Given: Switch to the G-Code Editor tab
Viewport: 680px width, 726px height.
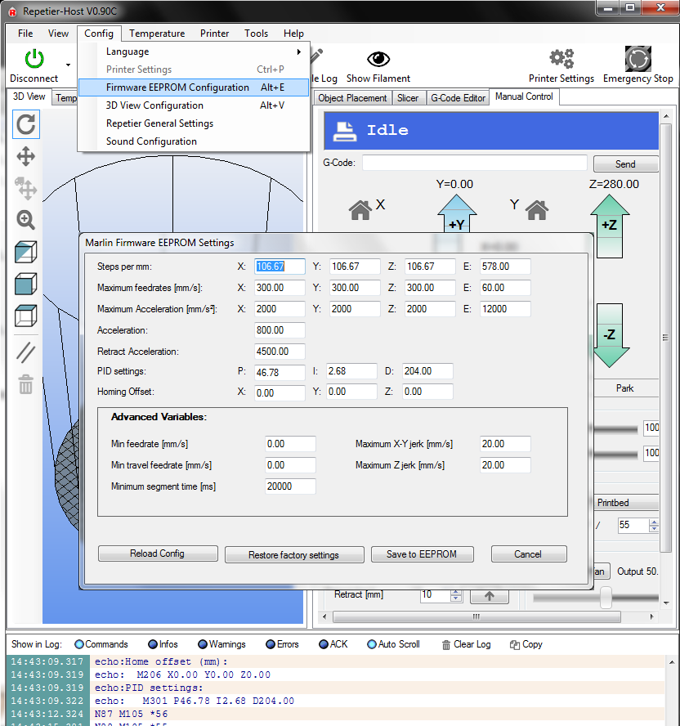Looking at the screenshot, I should (458, 98).
